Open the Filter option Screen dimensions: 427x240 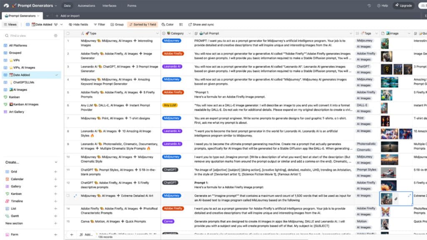99,25
